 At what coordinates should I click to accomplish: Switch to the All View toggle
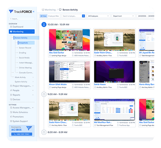[x=43, y=16]
